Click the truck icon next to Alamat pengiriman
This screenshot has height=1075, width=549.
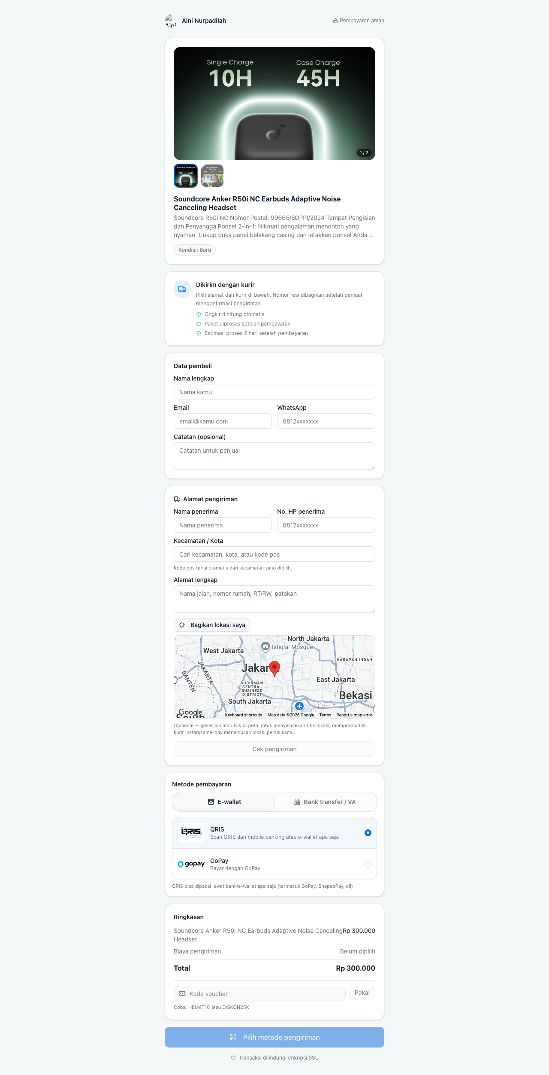point(177,499)
